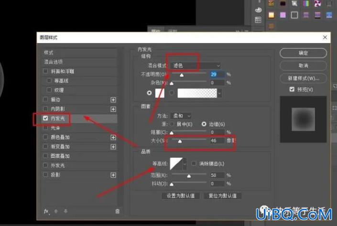Select the 图案叠加 style row
The height and width of the screenshot is (226, 337).
pos(79,156)
